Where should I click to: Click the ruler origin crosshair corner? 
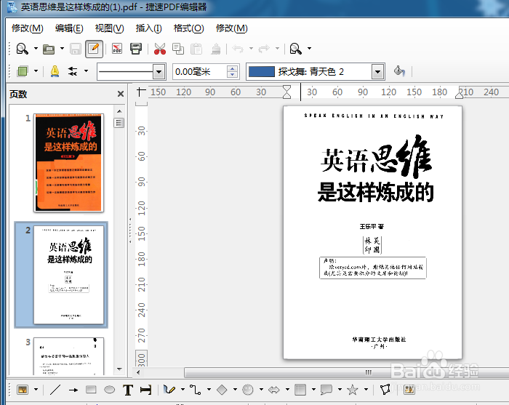pos(141,92)
